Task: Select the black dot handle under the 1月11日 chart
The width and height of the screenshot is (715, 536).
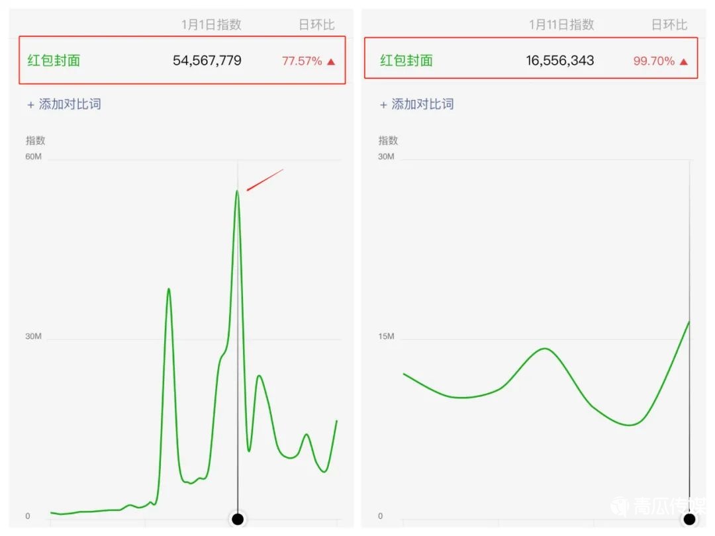Action: click(x=690, y=519)
